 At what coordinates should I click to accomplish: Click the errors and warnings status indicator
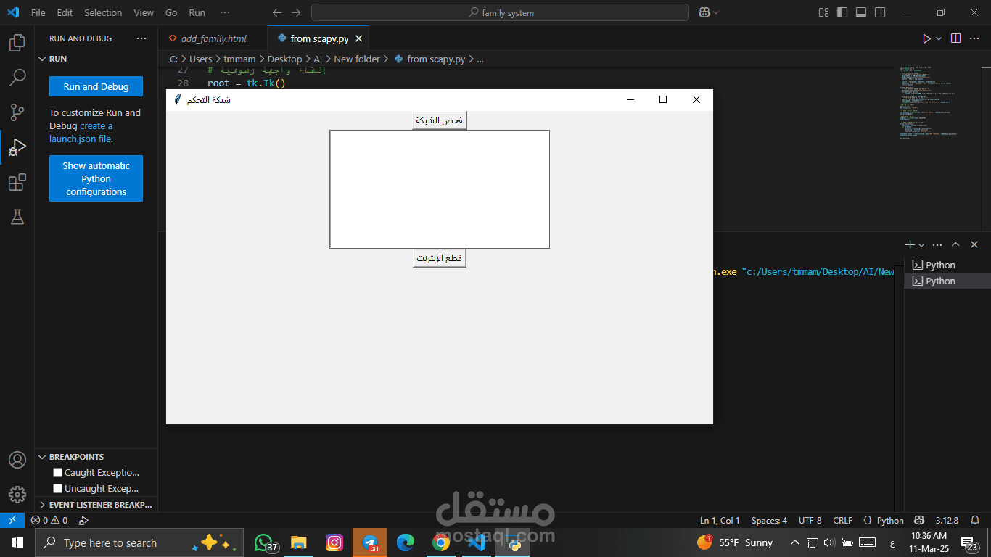click(x=49, y=520)
